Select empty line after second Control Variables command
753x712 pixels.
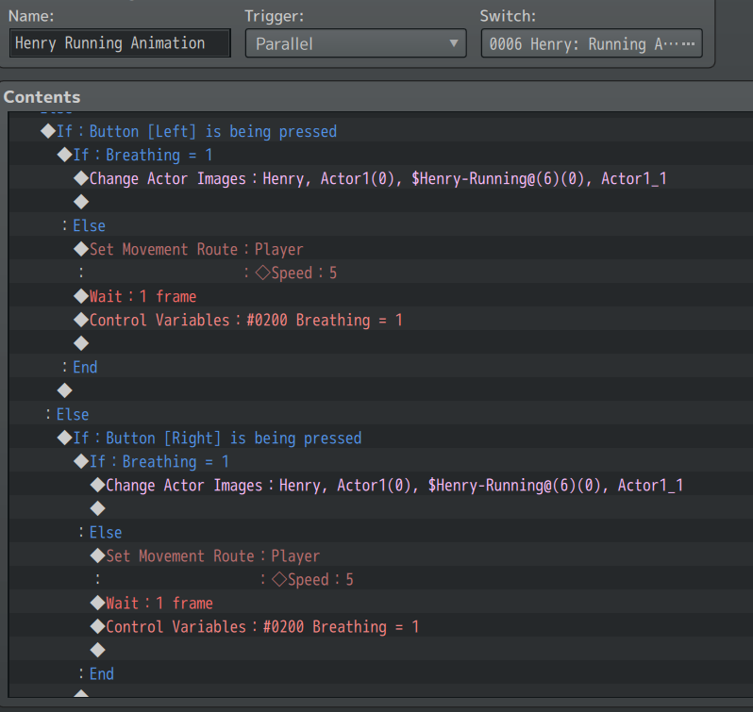click(381, 650)
